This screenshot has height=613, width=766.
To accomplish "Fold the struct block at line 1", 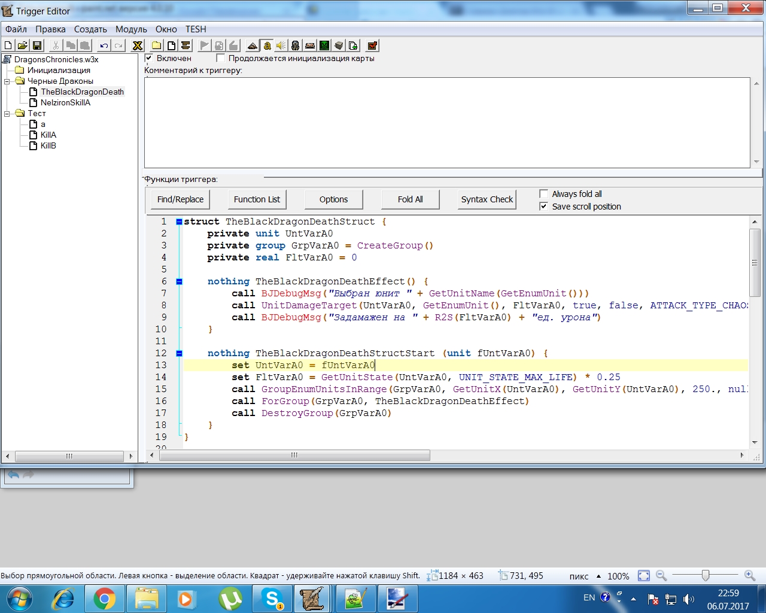I will [x=179, y=221].
